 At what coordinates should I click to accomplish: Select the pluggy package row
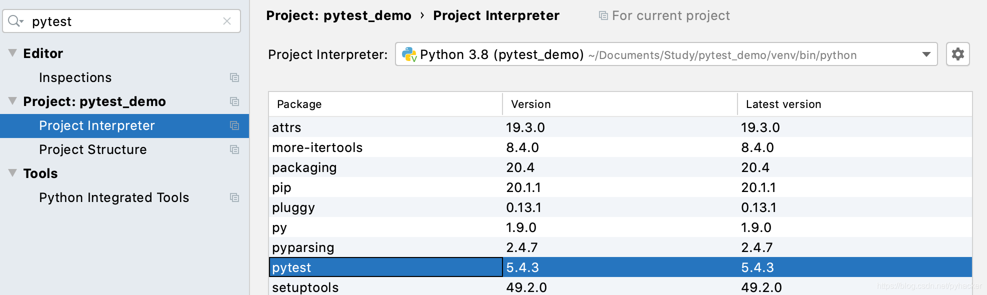tap(293, 207)
